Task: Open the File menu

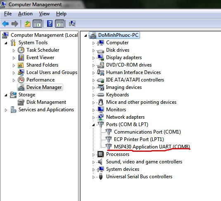Action: click(x=8, y=14)
